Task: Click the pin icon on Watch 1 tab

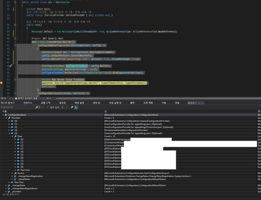Action: tap(199, 103)
